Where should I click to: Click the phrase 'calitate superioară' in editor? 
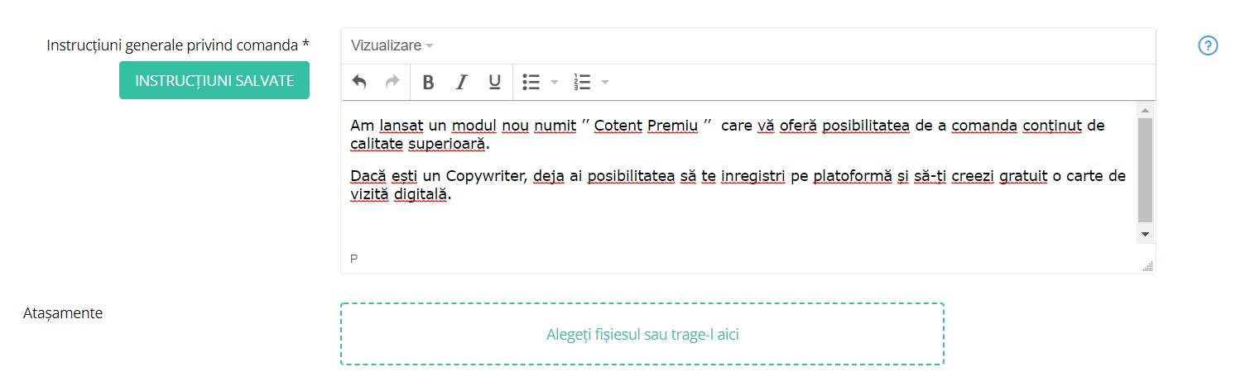(420, 144)
